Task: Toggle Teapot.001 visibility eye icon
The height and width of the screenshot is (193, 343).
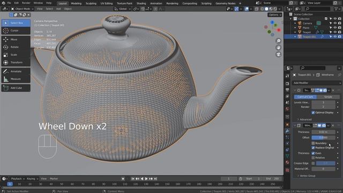Action: point(335,36)
